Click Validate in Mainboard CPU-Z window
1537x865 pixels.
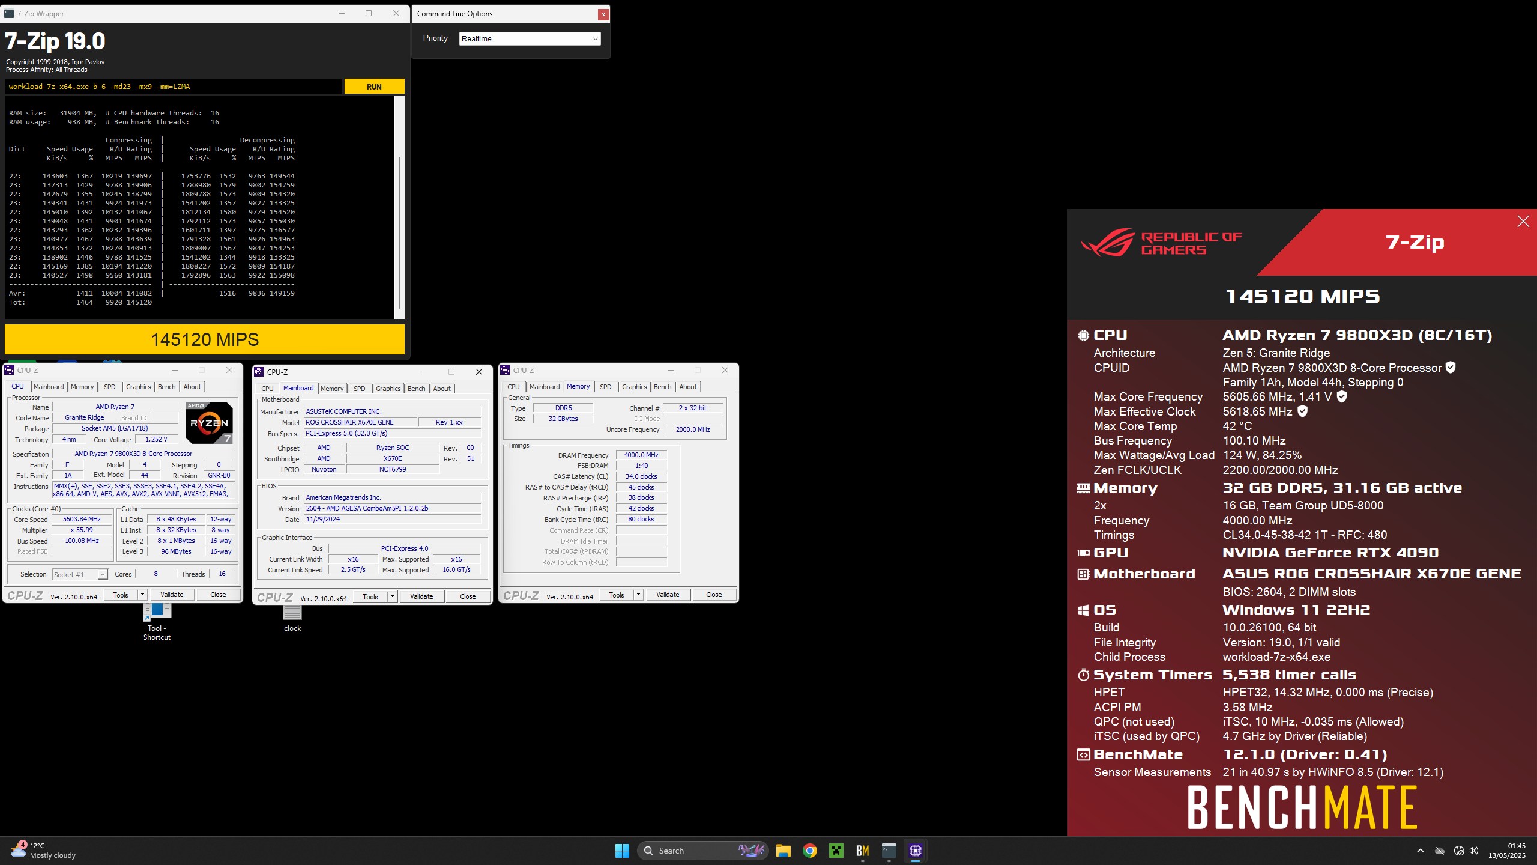[x=421, y=596]
